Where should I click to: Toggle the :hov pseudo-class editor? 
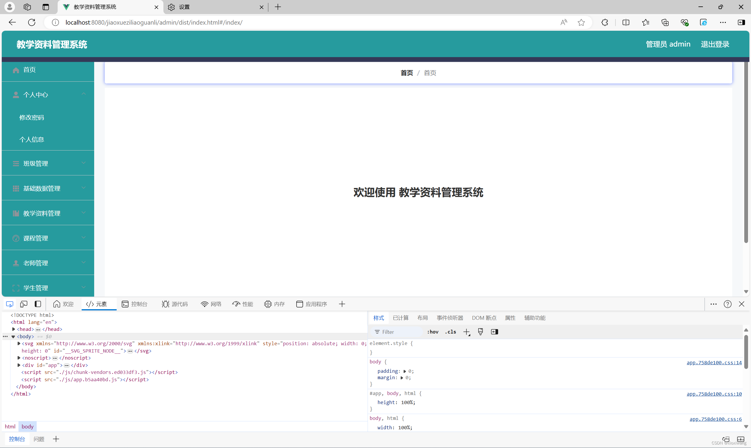pos(433,331)
